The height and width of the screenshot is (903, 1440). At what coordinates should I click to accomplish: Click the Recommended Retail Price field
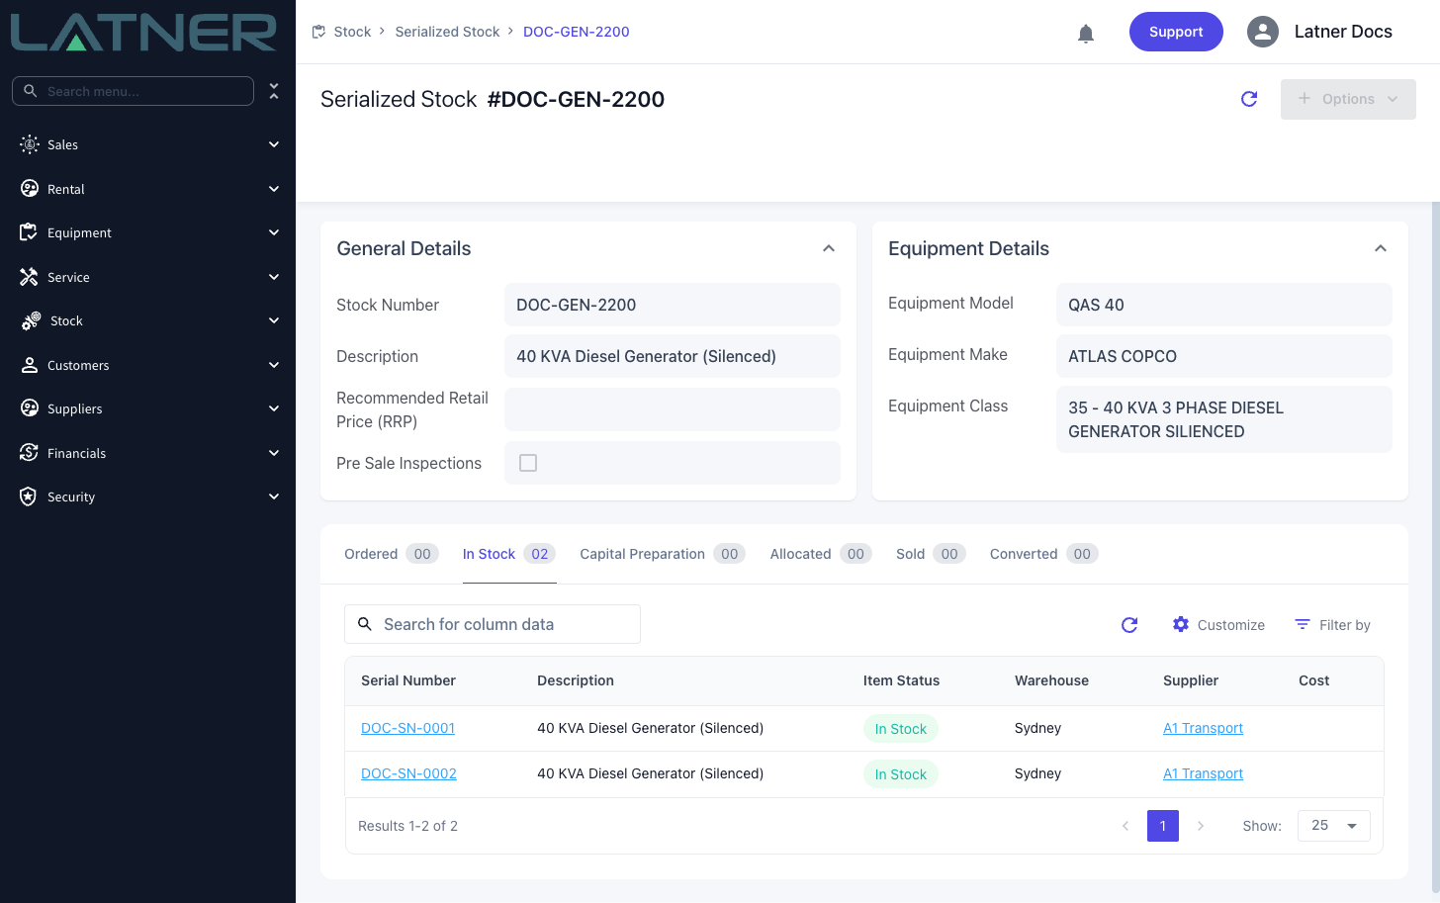(x=673, y=409)
